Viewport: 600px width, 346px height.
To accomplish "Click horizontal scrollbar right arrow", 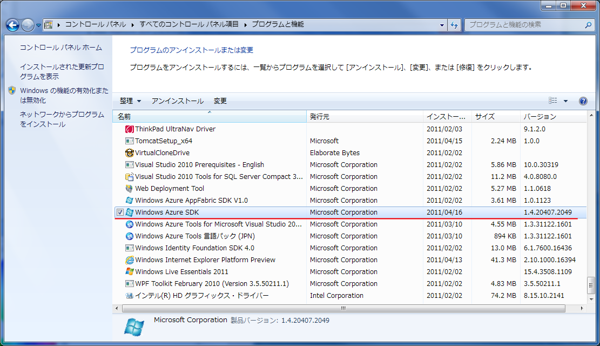I will pos(582,309).
